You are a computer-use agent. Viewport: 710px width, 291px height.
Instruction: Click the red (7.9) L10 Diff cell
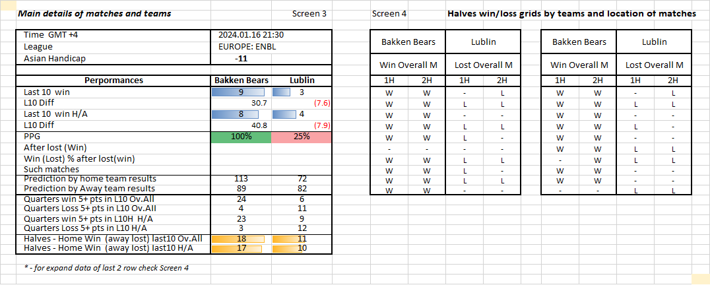[x=321, y=125]
